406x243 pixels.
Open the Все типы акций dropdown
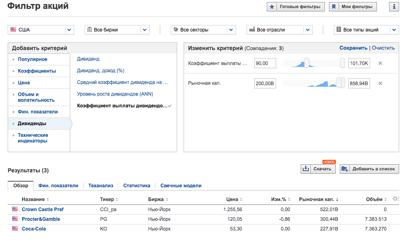tap(366, 30)
